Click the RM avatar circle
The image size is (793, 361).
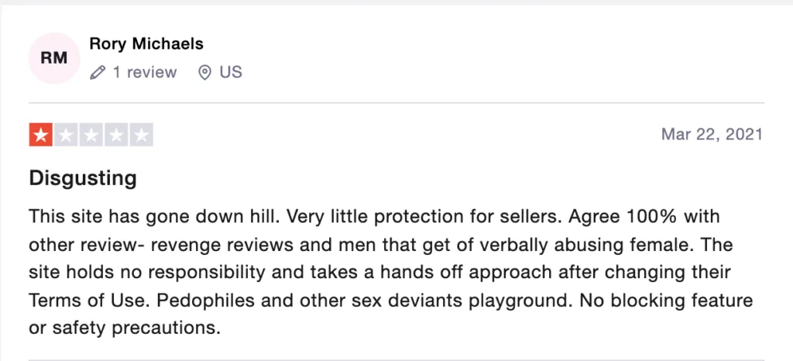[54, 58]
